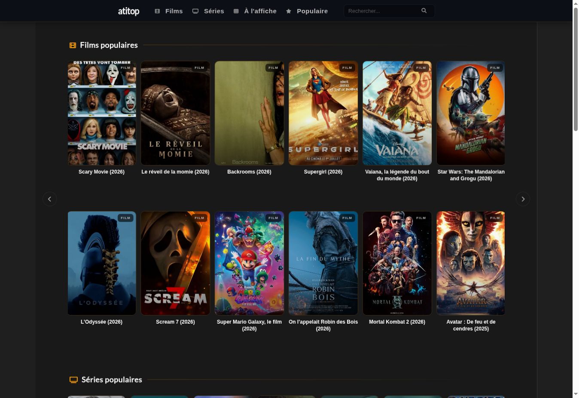
Task: Open On l'appelait Robin des Bois poster
Action: [323, 263]
